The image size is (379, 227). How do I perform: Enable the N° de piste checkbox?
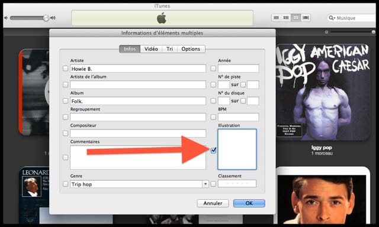(213, 85)
